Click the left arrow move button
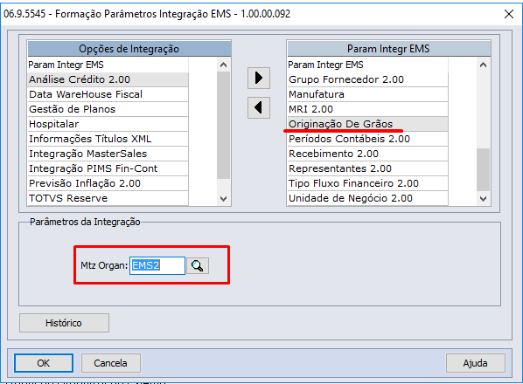The image size is (523, 384). coord(259,107)
